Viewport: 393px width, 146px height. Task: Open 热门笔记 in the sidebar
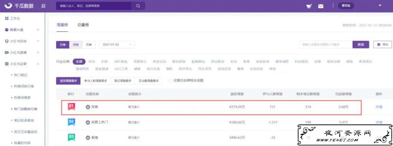click(x=20, y=75)
